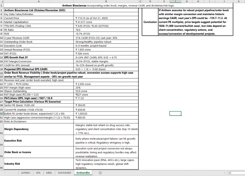Image resolution: width=245 pixels, height=176 pixels.
Task: Click 'Strong/Healthy; pipeline robust' cell
Action: [x=106, y=42]
